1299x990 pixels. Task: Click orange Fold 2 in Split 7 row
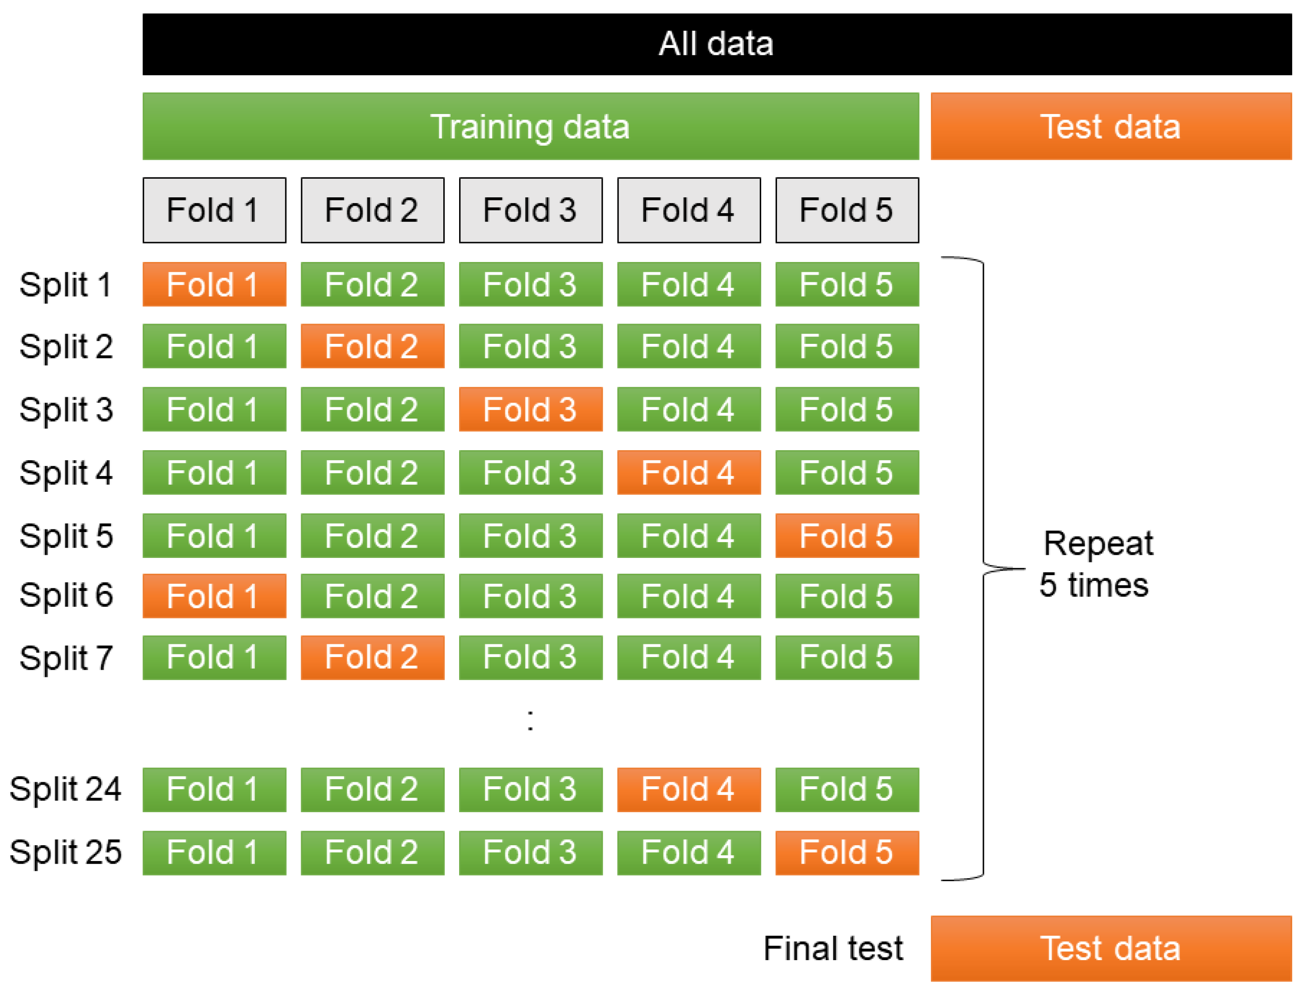click(372, 657)
